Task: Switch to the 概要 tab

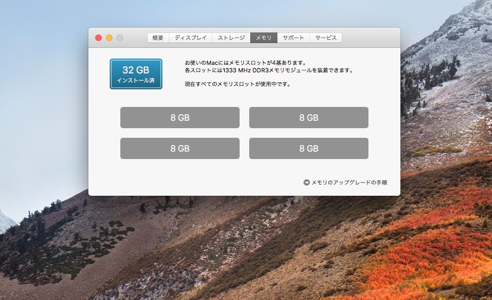Action: tap(158, 38)
